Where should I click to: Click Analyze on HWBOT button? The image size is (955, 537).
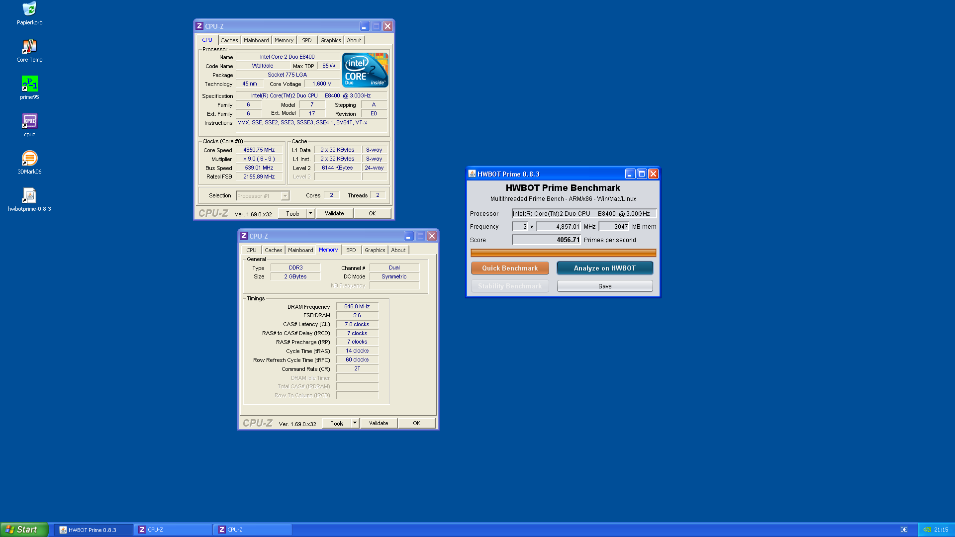605,268
